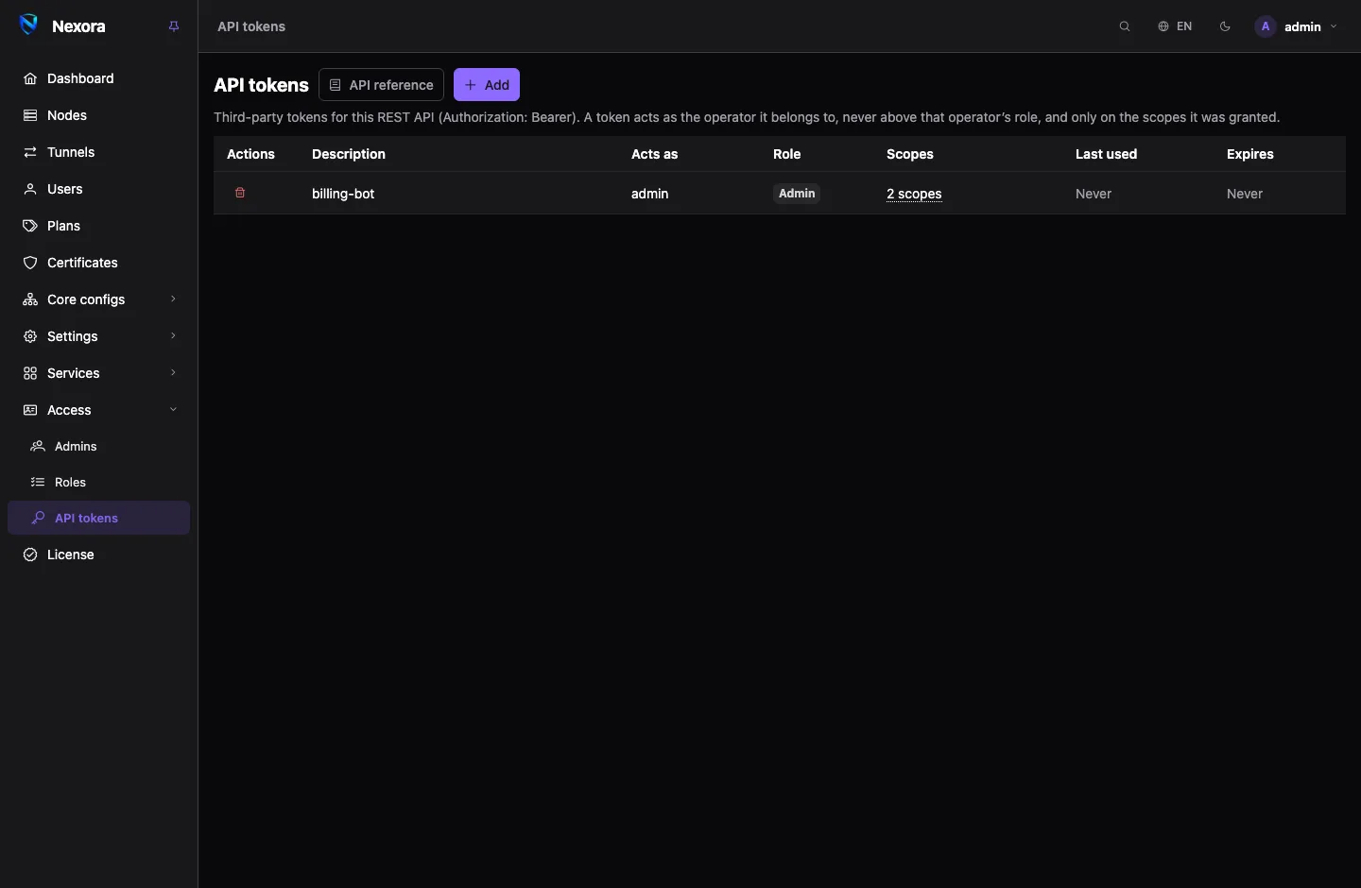
Task: Click the Role column header
Action: click(787, 154)
